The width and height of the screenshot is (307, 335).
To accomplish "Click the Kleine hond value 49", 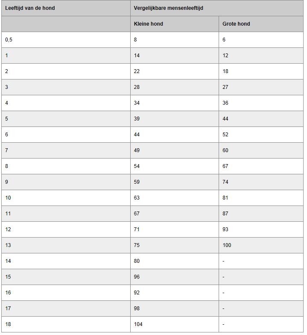I will click(x=137, y=150).
